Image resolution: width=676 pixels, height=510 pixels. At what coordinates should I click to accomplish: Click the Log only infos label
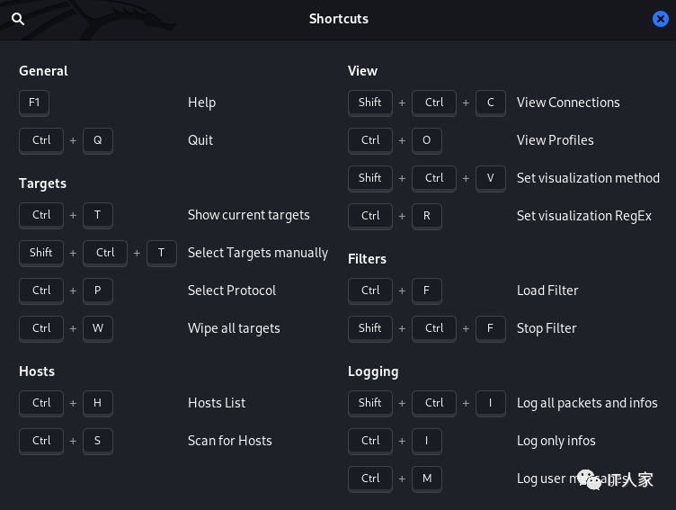point(556,441)
